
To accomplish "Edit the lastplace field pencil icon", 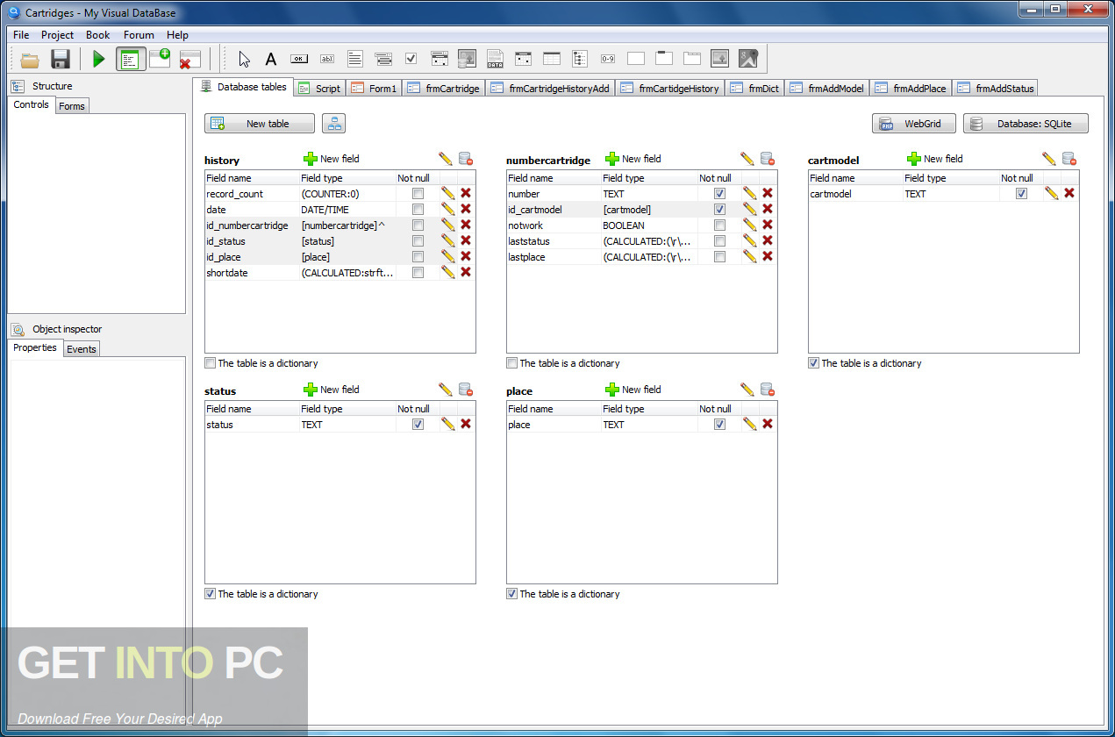I will click(750, 256).
